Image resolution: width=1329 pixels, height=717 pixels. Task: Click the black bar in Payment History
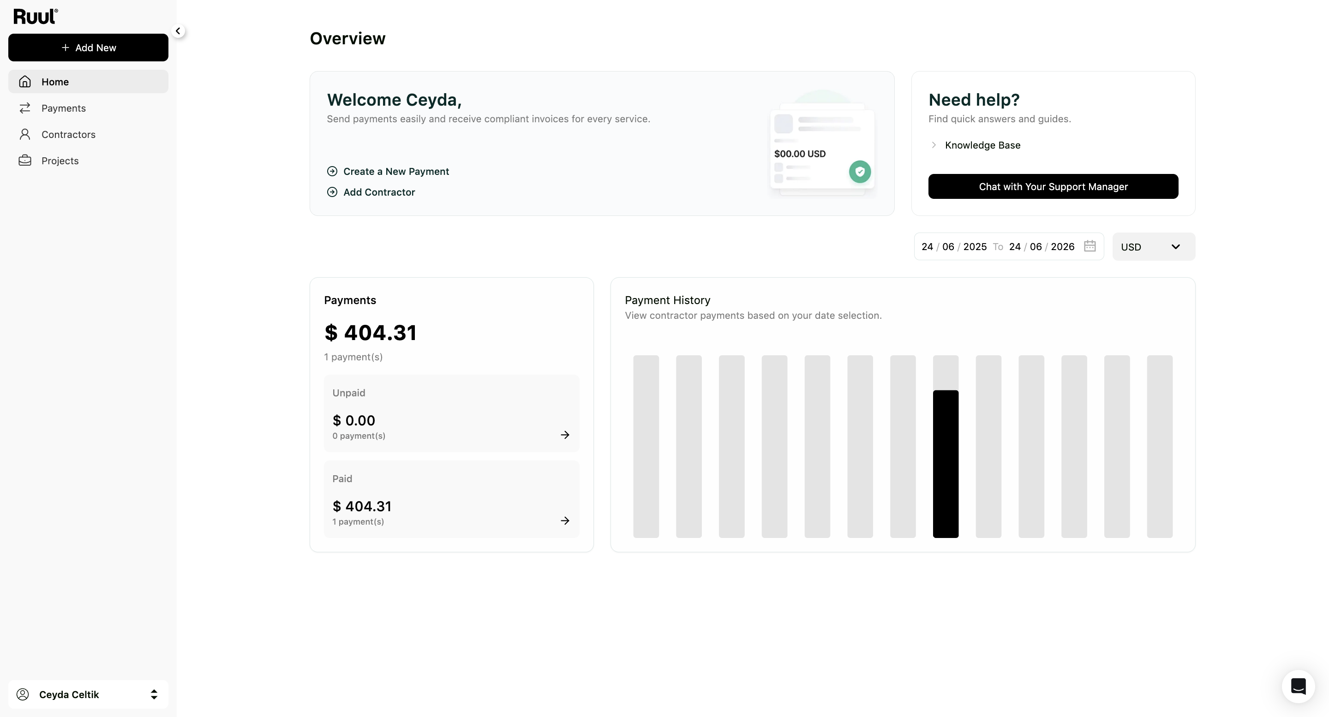click(946, 464)
